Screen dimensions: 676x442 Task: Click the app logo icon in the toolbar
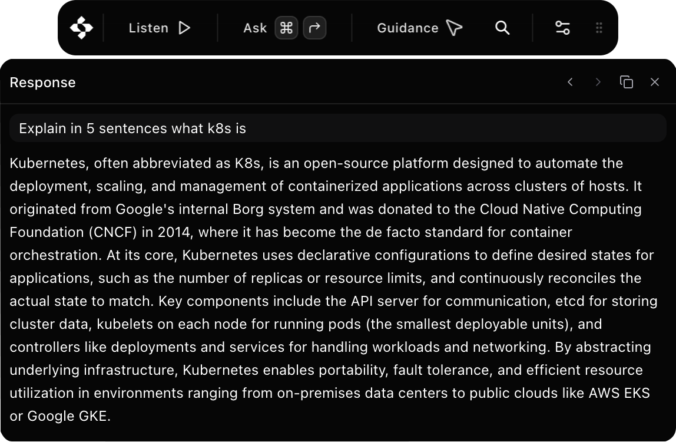81,28
